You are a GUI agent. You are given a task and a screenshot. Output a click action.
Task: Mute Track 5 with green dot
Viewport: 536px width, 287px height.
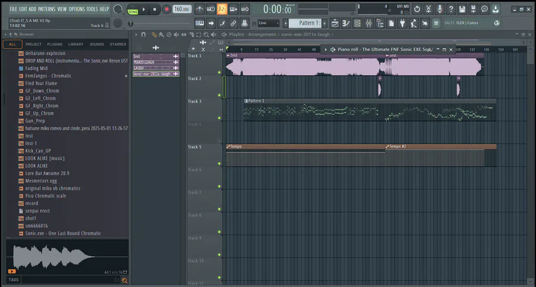219,164
